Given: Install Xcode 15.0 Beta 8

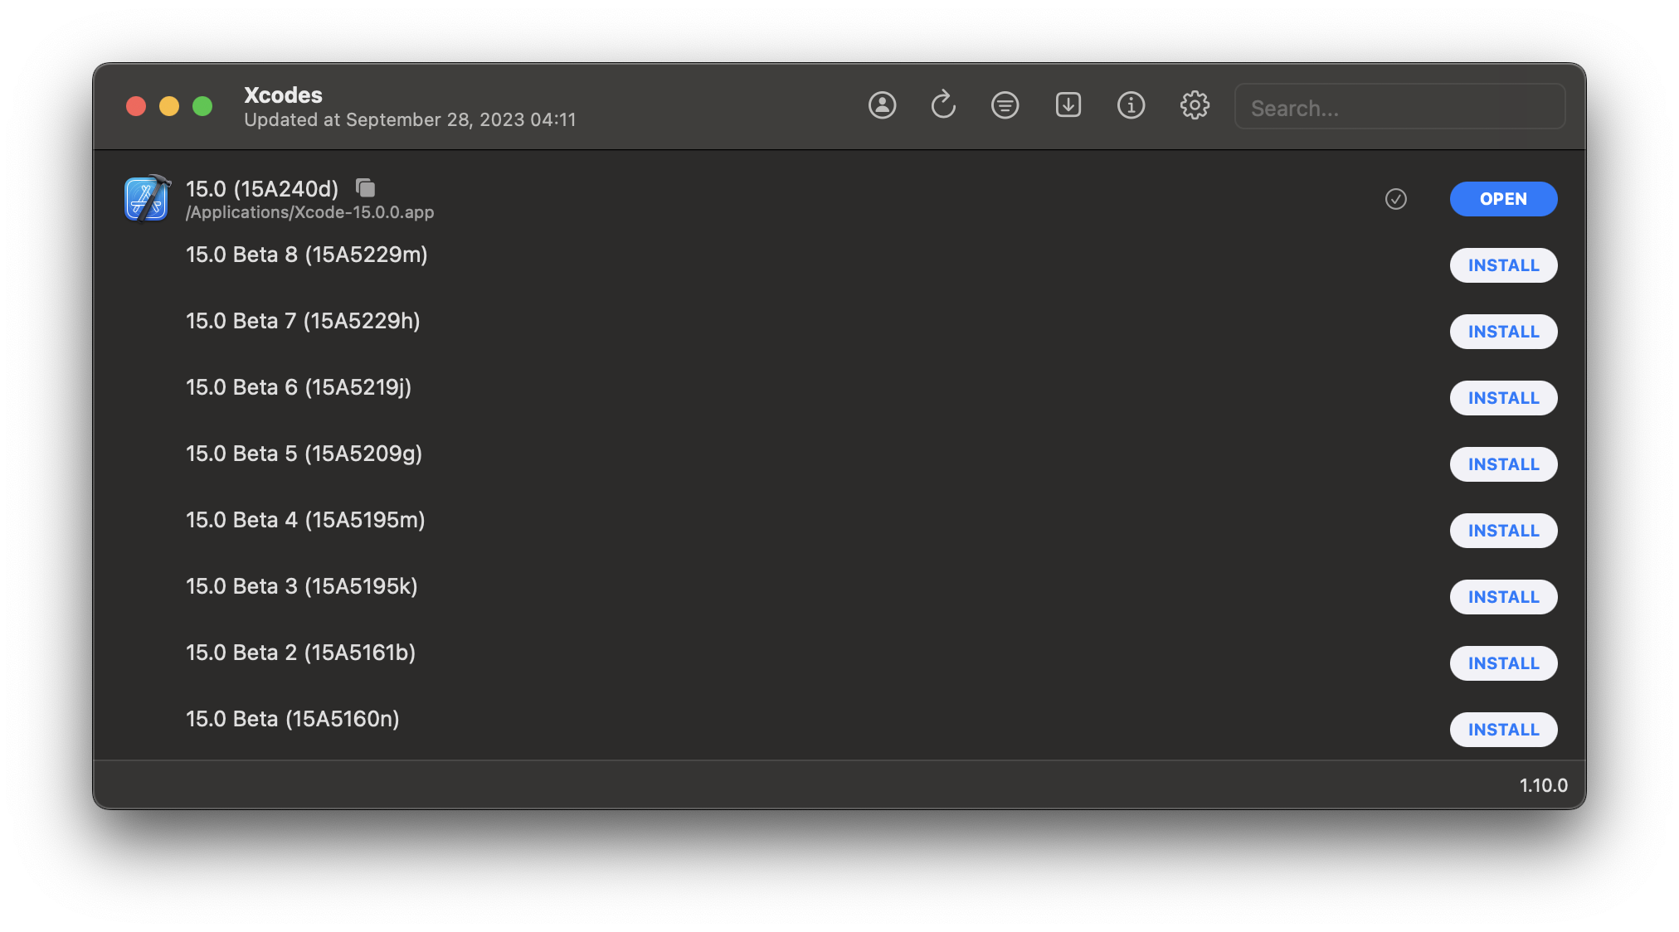Looking at the screenshot, I should [1503, 265].
